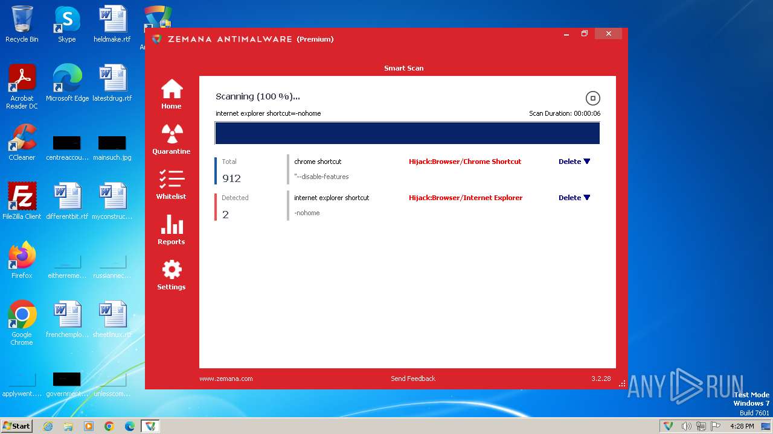
Task: Open Google Chrome desktop shortcut
Action: pos(22,324)
